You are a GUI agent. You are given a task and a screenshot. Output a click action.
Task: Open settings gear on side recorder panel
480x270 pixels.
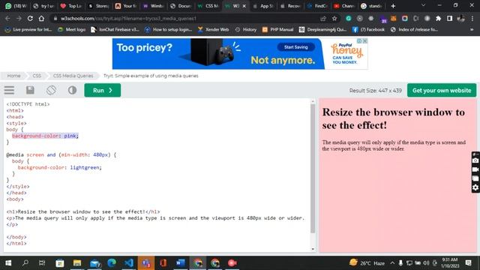tap(475, 187)
